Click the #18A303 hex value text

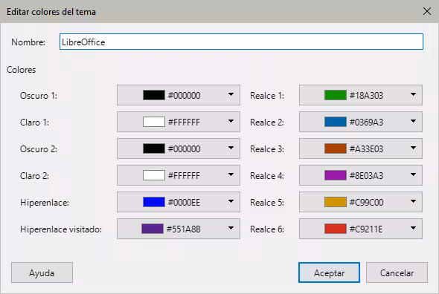click(x=366, y=96)
